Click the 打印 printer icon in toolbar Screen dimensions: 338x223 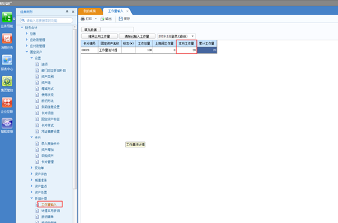point(82,19)
